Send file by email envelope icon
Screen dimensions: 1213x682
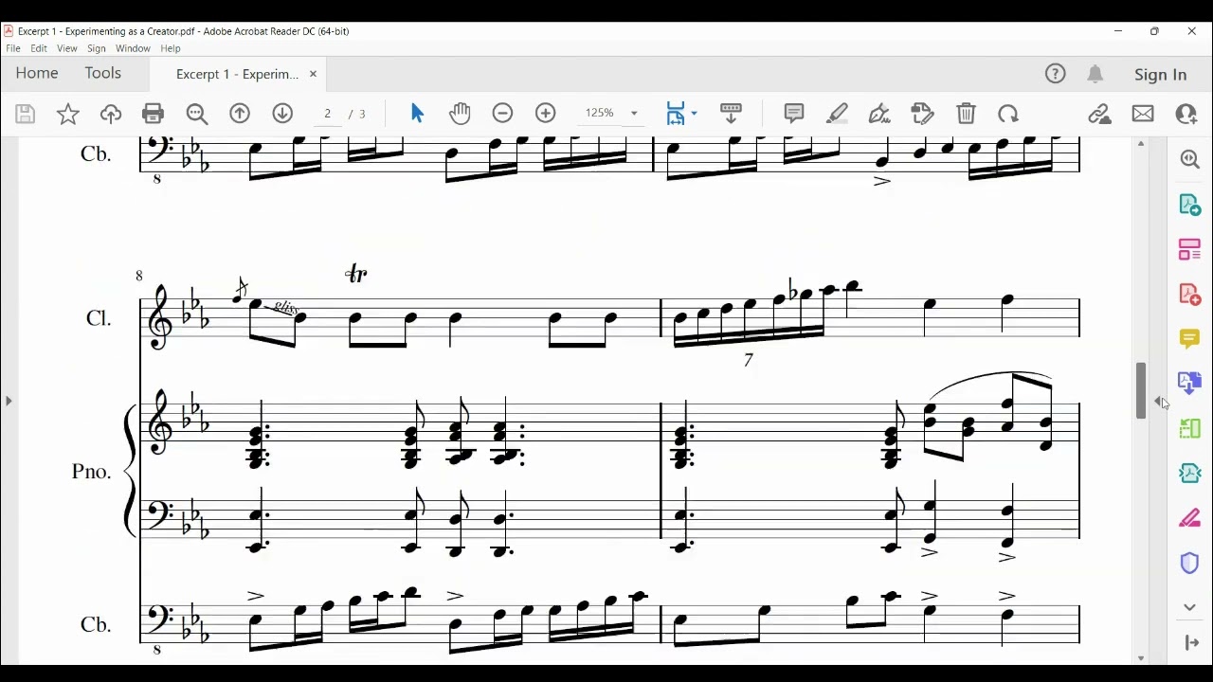(x=1143, y=114)
